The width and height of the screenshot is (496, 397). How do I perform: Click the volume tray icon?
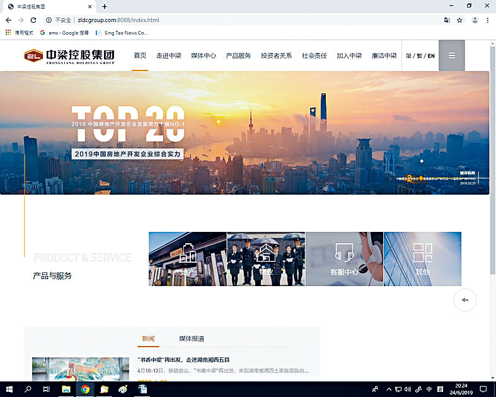(408, 389)
